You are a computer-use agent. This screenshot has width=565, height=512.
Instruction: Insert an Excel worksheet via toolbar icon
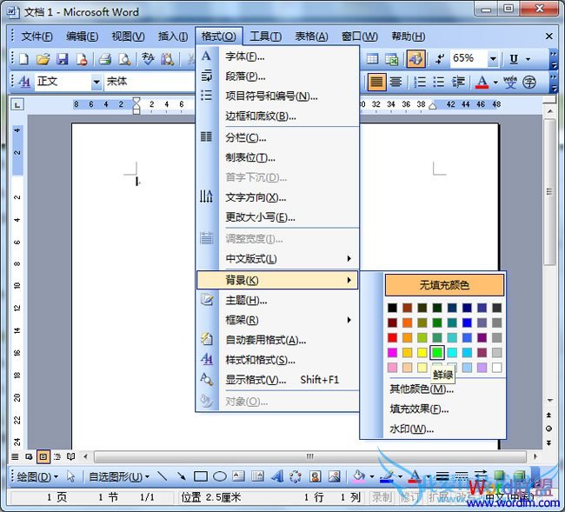point(391,59)
